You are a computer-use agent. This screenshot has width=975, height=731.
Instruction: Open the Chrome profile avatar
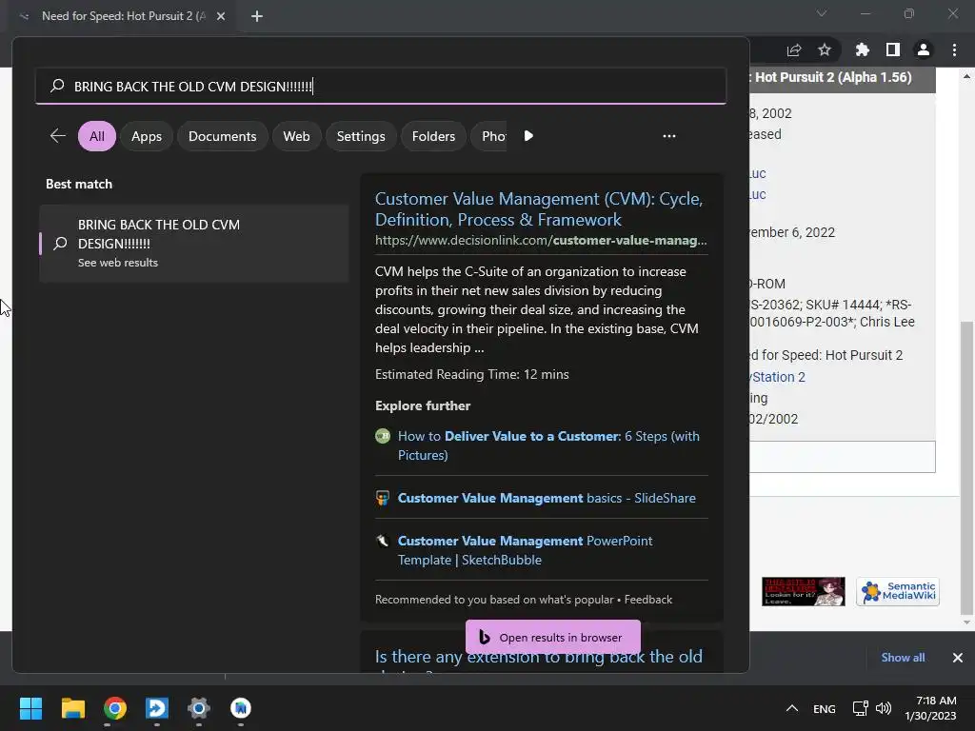(x=924, y=49)
